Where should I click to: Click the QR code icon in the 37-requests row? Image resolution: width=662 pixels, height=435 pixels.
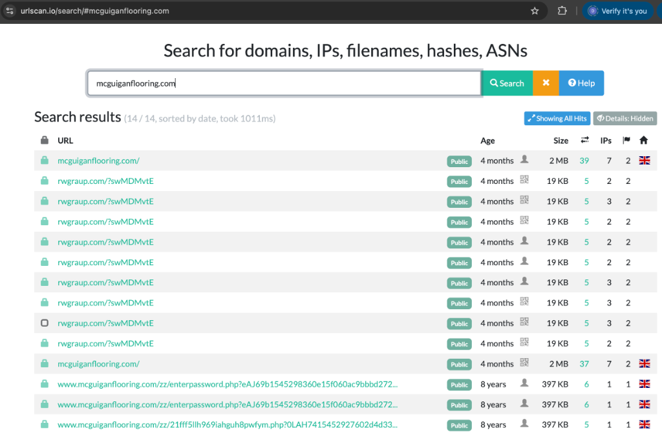(524, 363)
